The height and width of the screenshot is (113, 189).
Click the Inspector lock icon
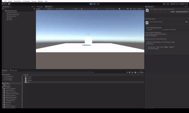[186, 7]
